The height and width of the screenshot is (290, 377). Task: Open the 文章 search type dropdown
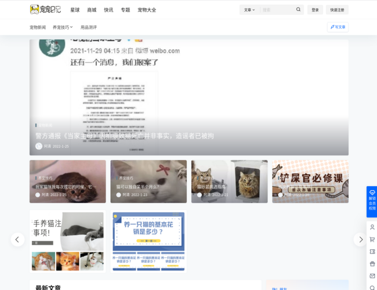(249, 10)
